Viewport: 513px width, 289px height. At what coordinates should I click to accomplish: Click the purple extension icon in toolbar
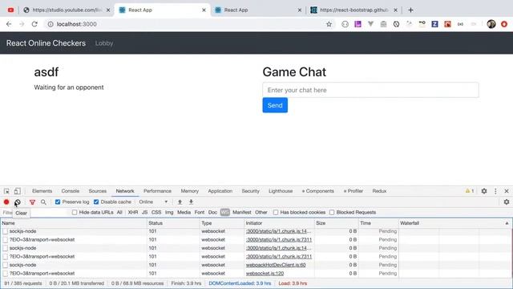[358, 24]
